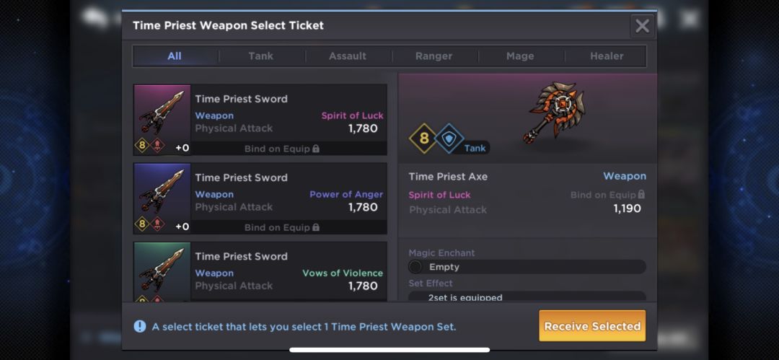Click the Receive Selected button

pos(592,326)
